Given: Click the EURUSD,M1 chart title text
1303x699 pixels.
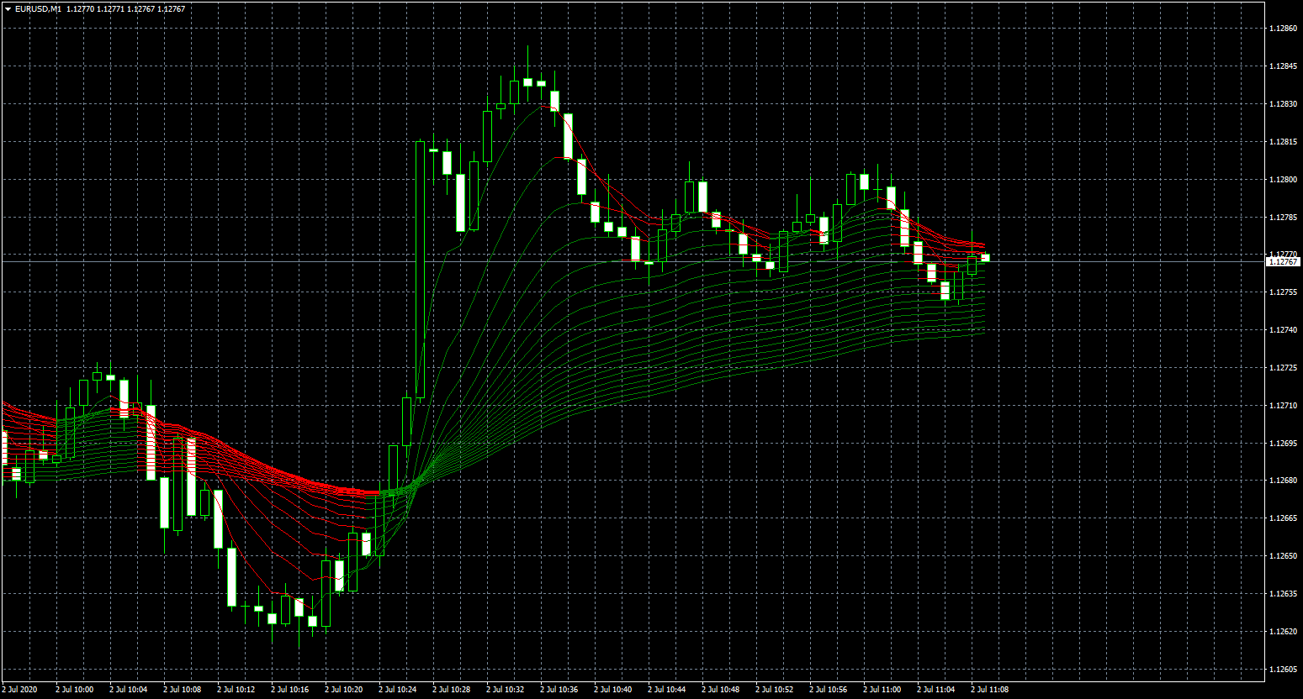Looking at the screenshot, I should 37,9.
